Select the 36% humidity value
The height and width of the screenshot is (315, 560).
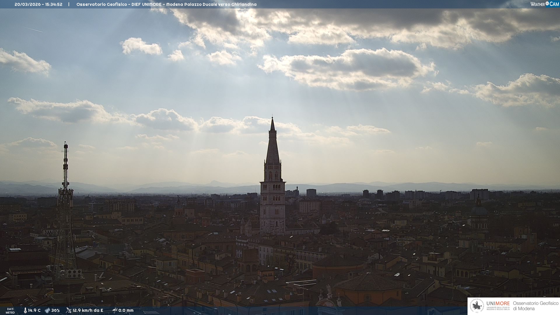55,310
